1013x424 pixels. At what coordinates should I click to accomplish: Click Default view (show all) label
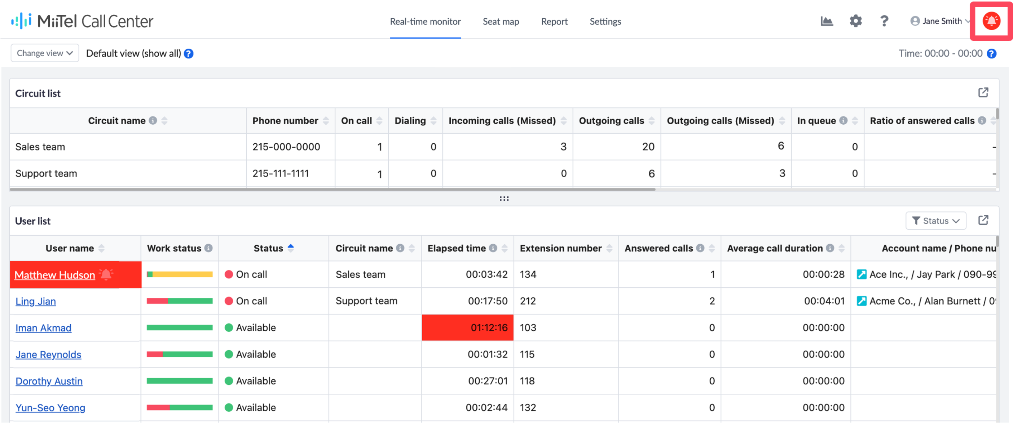(134, 53)
